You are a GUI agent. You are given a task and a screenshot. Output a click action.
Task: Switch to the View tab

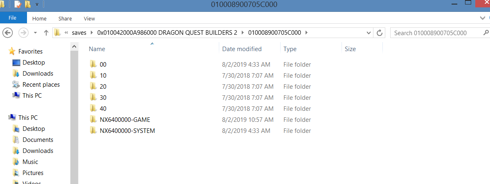[x=90, y=19]
